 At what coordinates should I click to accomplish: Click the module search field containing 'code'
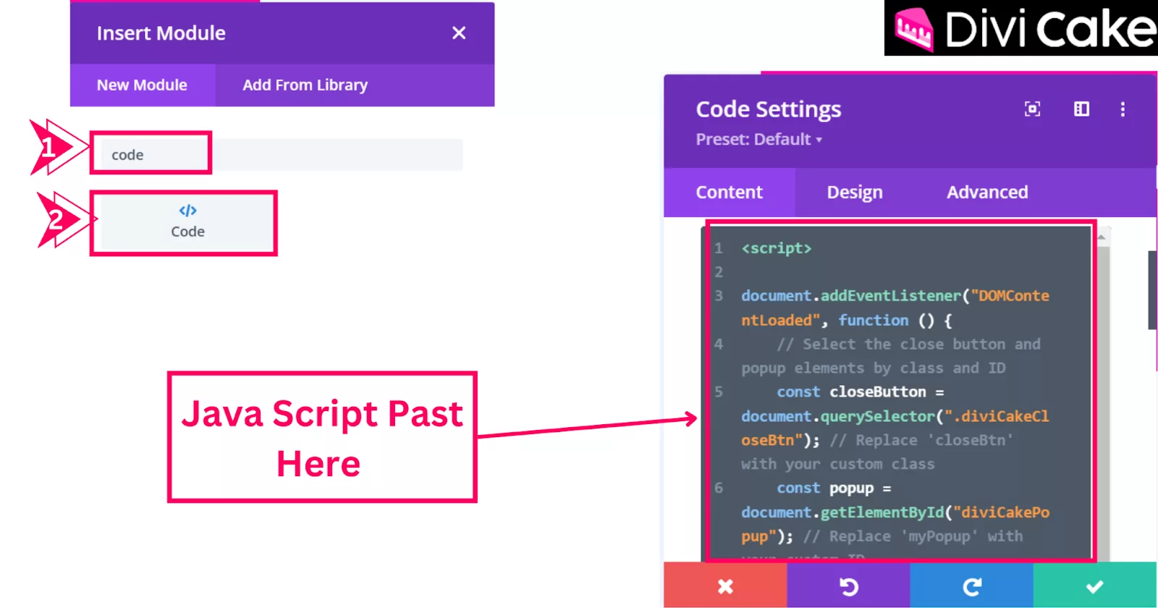282,155
